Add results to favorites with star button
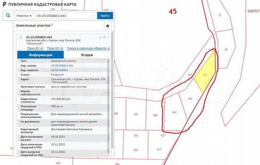 (108, 26)
